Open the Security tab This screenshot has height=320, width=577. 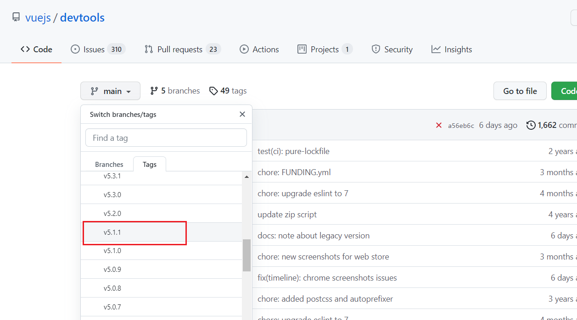tap(392, 50)
